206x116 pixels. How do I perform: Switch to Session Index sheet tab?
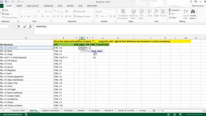18,111
